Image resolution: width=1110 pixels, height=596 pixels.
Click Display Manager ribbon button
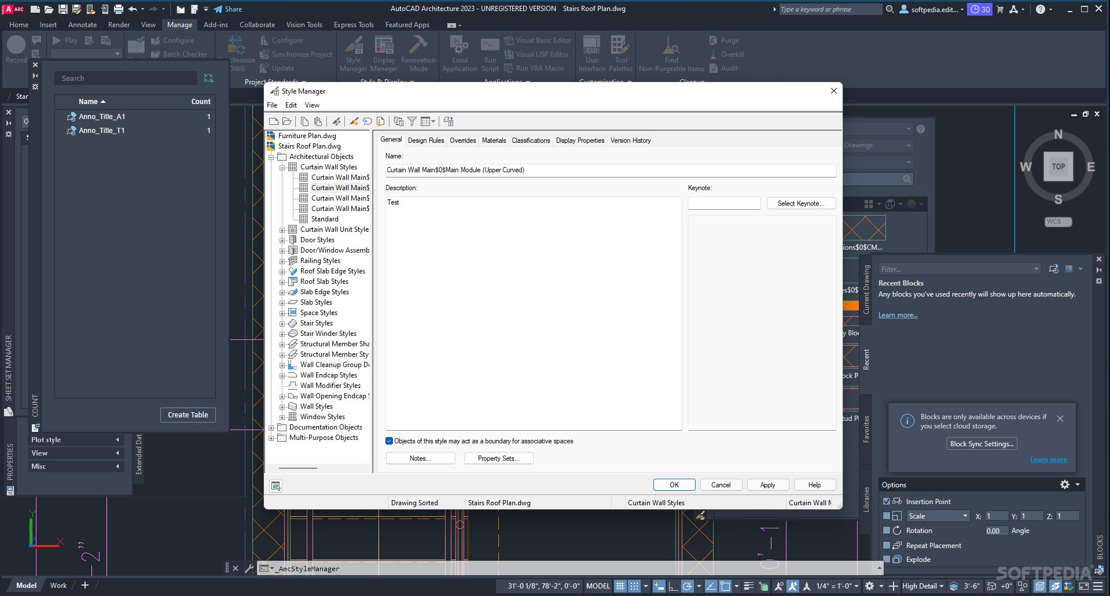coord(384,53)
